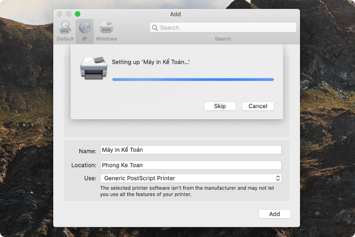Click the Add button at bottom
This screenshot has width=355, height=237.
275,214
